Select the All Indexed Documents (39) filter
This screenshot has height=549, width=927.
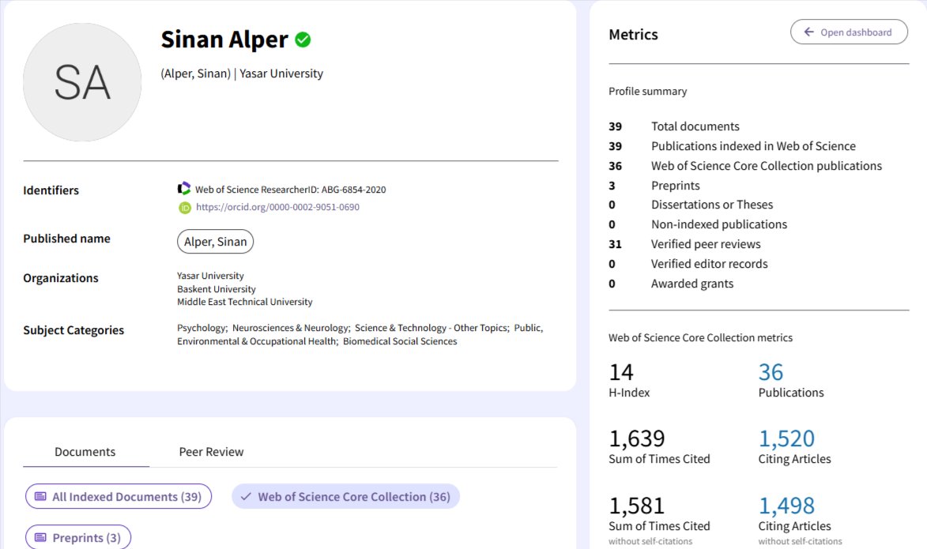pos(119,496)
